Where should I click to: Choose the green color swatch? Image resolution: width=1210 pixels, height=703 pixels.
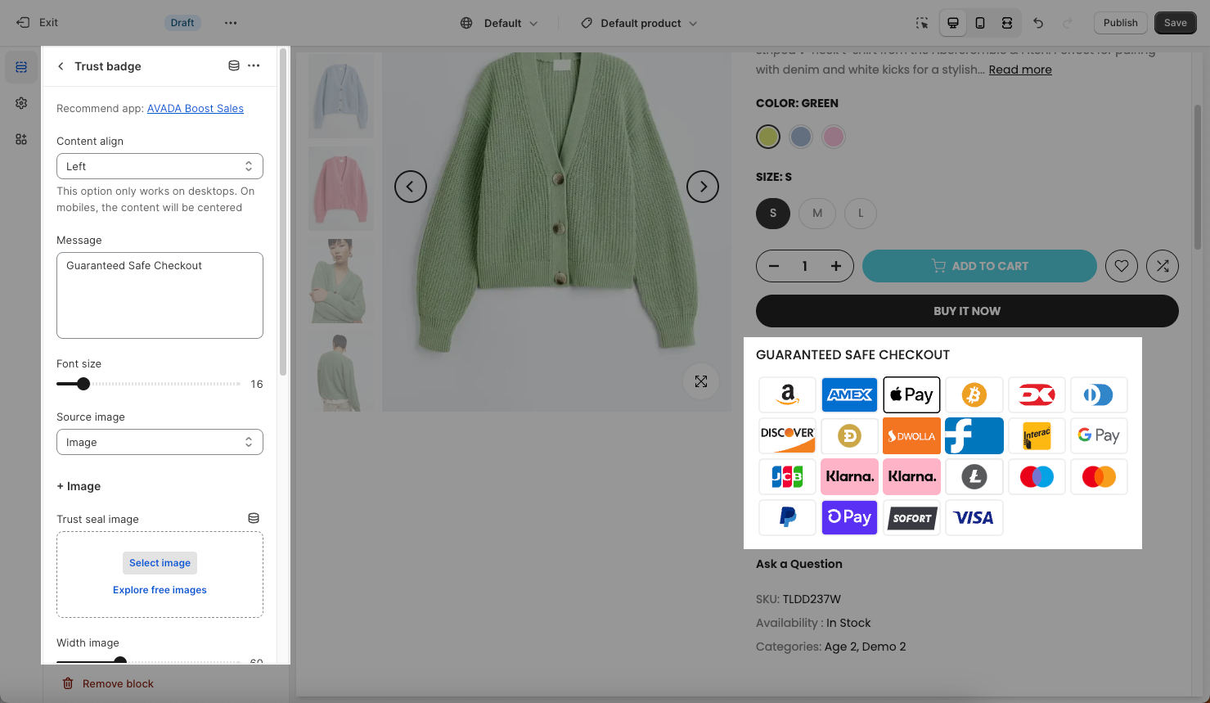click(768, 137)
